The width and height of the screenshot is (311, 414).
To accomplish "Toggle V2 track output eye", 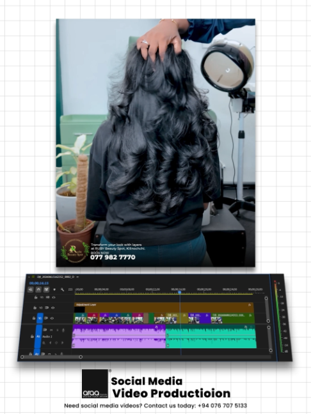I will click(53, 307).
